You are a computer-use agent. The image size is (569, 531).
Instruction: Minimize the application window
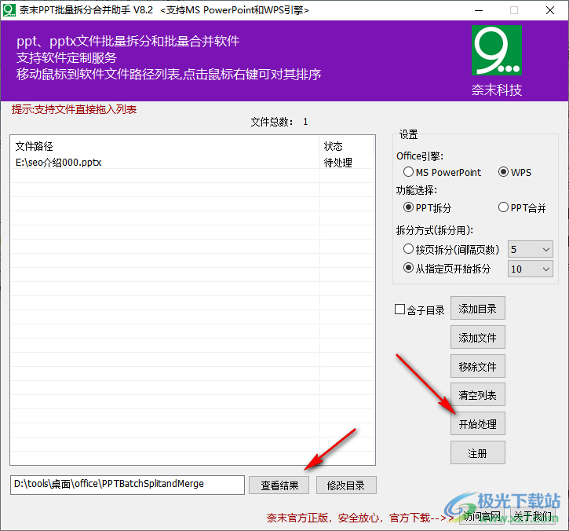click(x=479, y=10)
